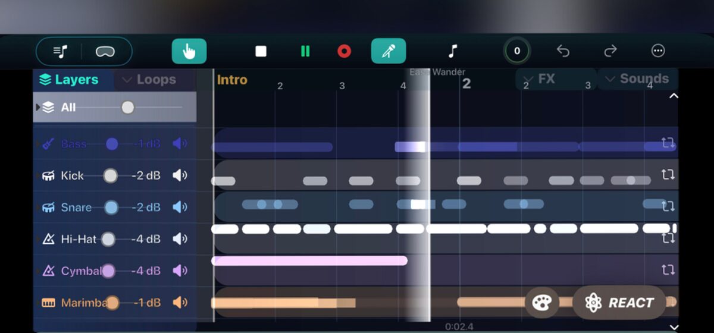The width and height of the screenshot is (714, 333).
Task: Select the pink Cymbal clip in timeline
Action: (309, 260)
